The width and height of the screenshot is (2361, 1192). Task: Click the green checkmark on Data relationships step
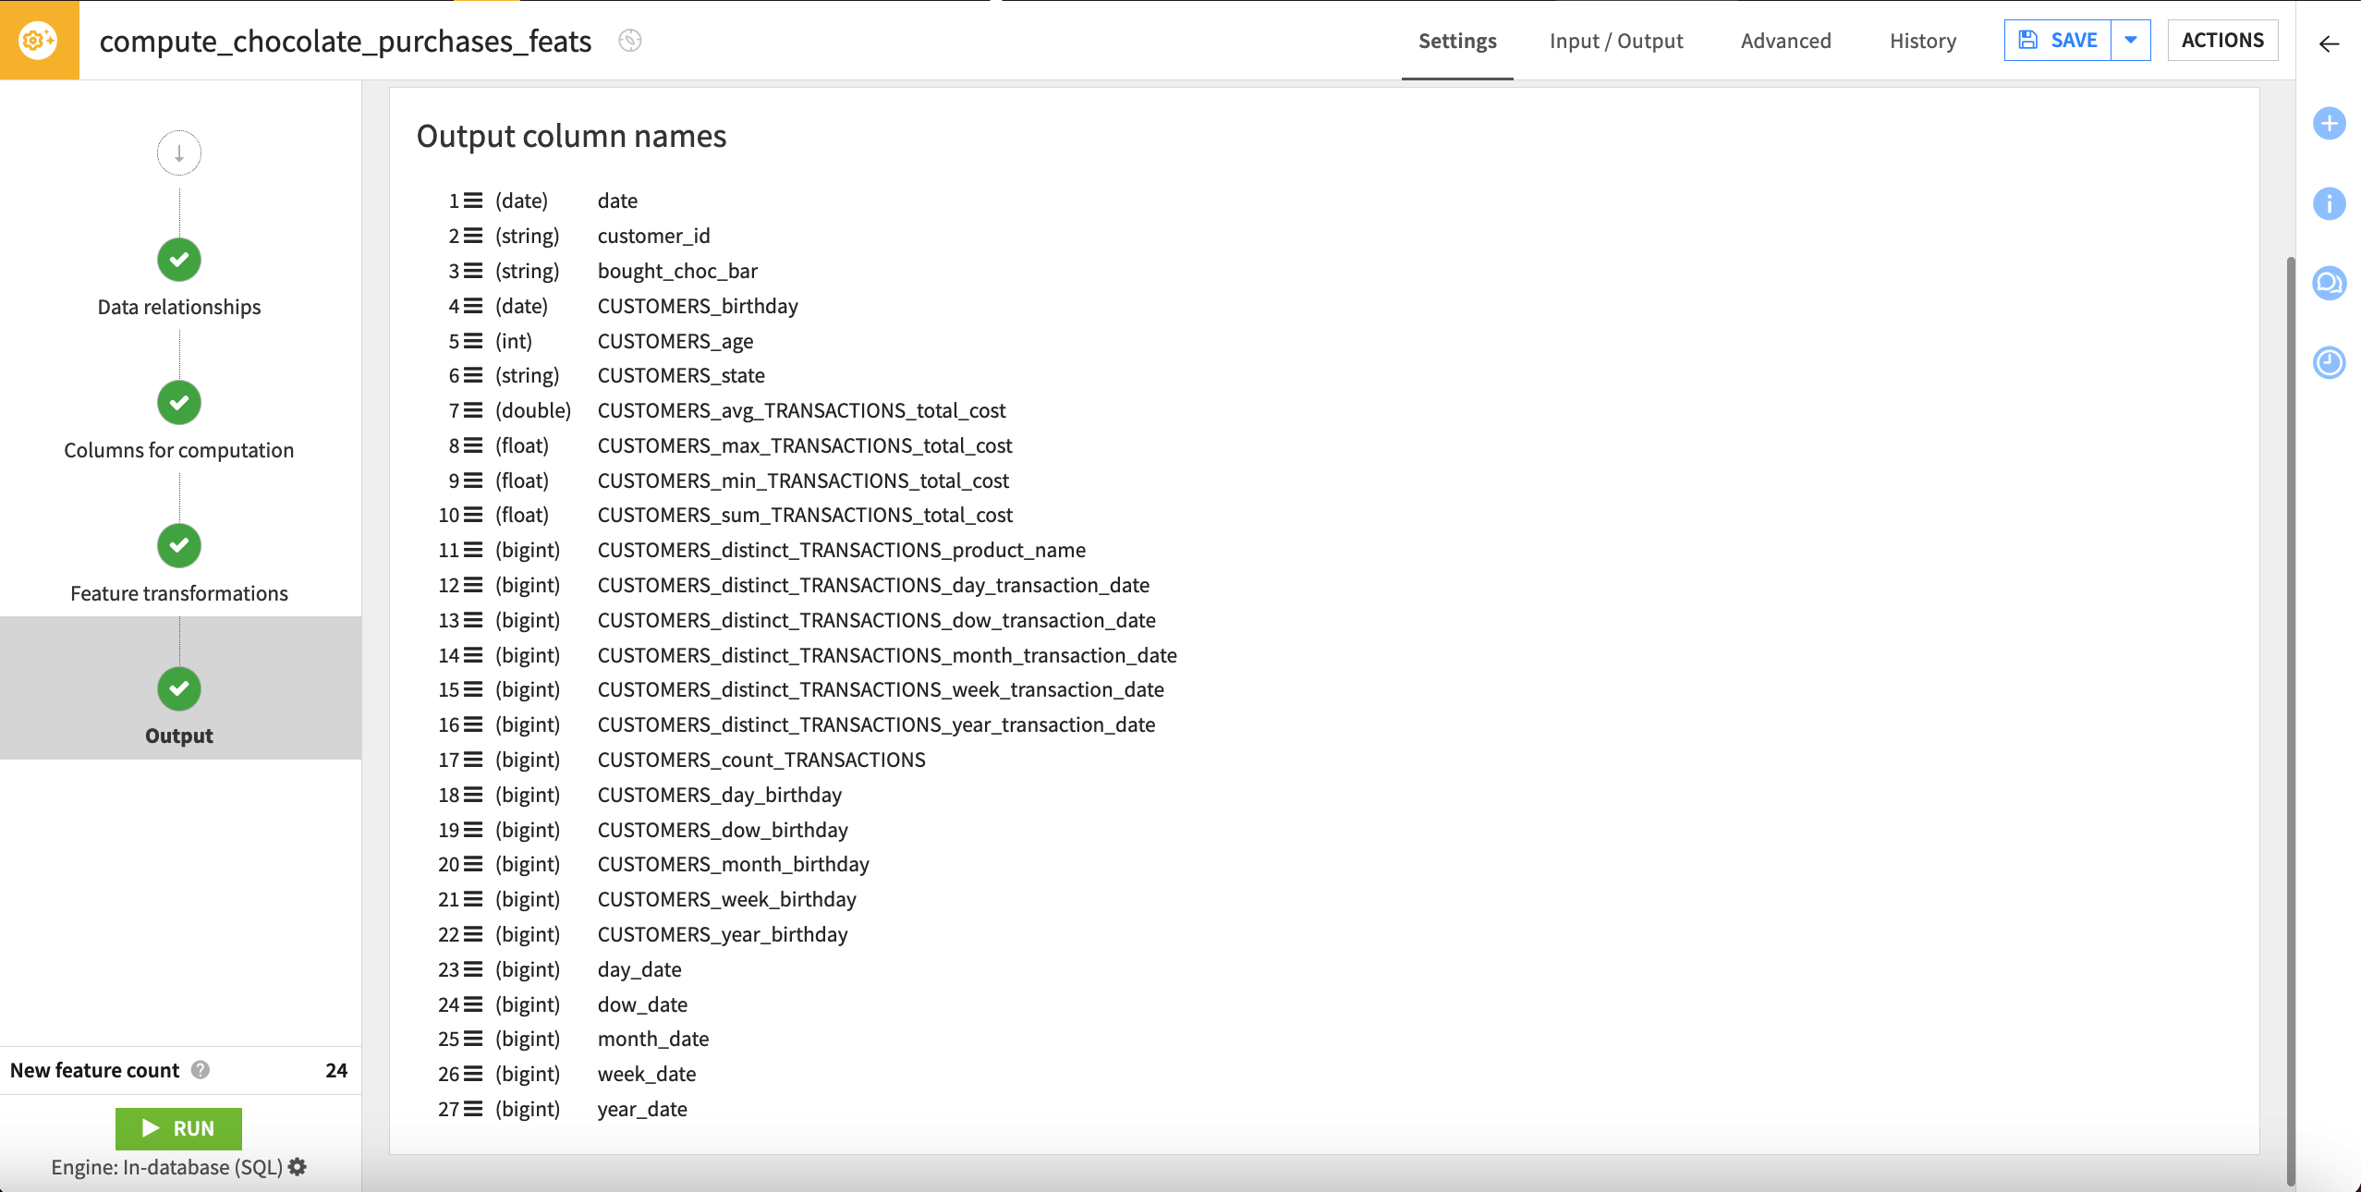coord(178,260)
